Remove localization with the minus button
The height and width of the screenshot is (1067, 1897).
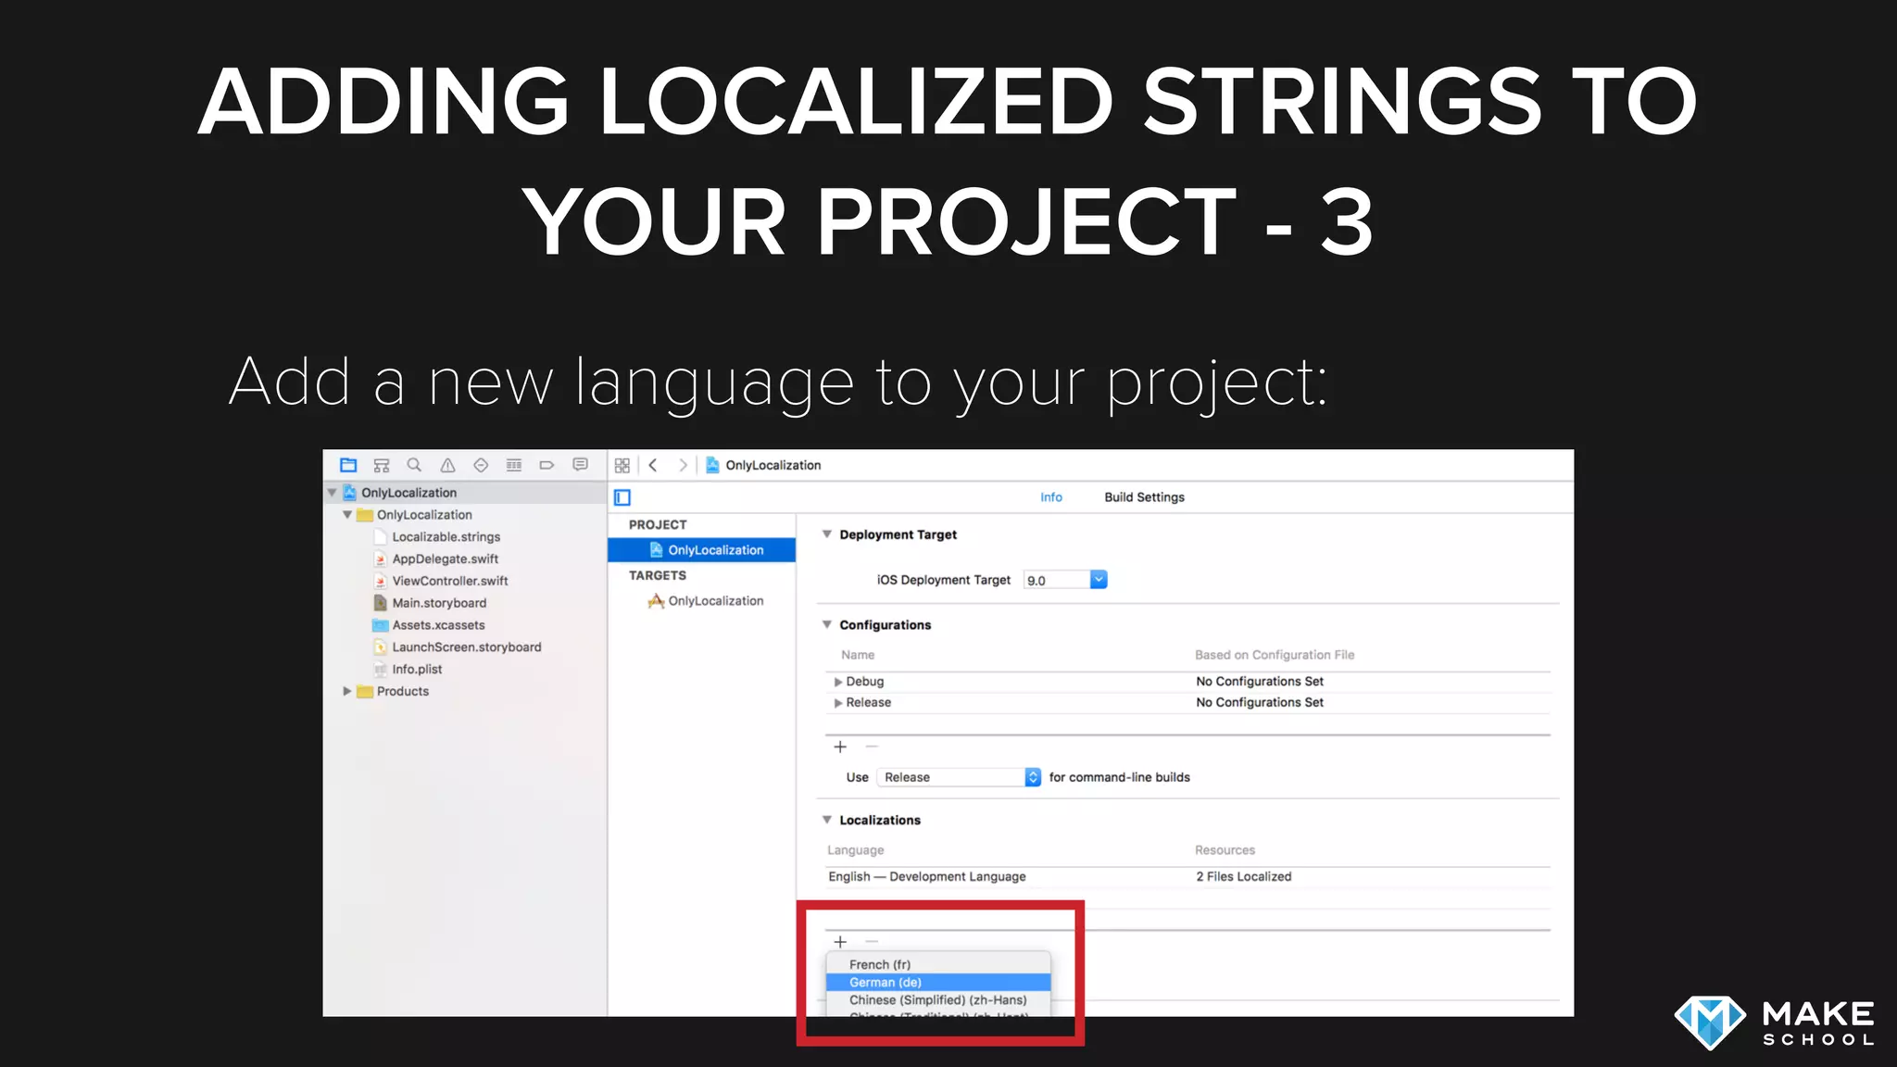click(x=872, y=942)
